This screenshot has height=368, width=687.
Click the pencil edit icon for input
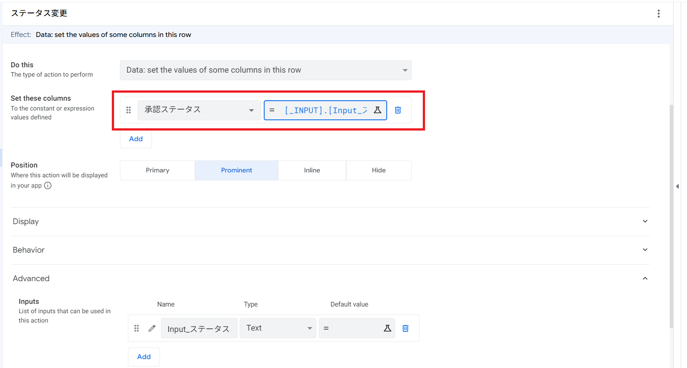(152, 328)
